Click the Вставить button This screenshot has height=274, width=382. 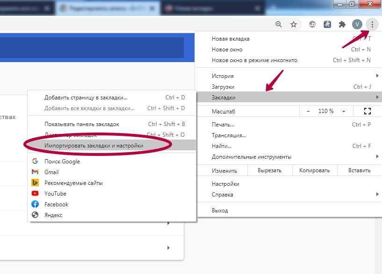click(359, 171)
